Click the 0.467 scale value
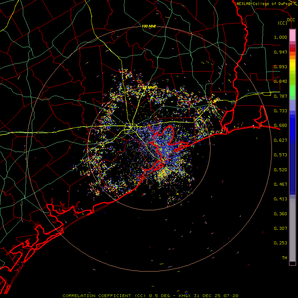 [280, 184]
